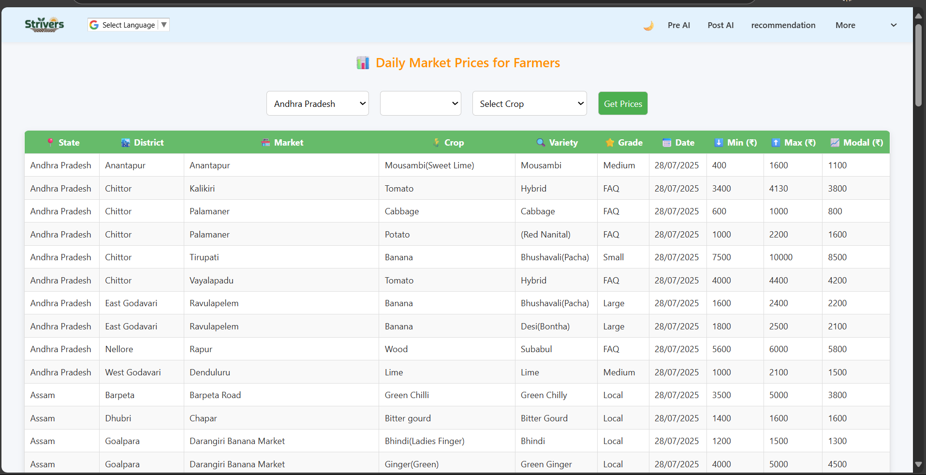Click the More navigation link
The height and width of the screenshot is (475, 926).
tap(845, 25)
